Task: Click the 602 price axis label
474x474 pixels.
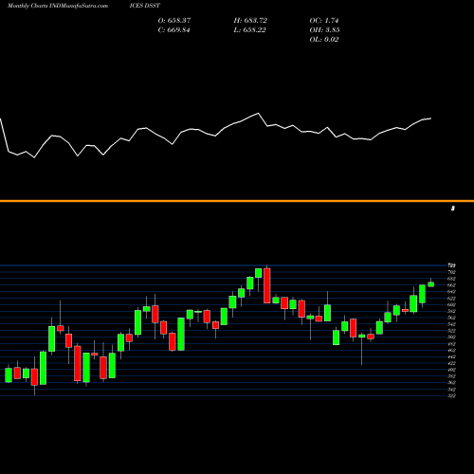Action: coord(452,304)
